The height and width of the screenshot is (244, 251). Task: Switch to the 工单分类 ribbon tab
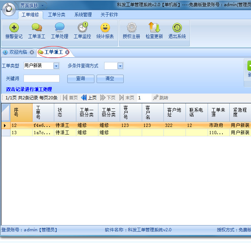point(56,15)
